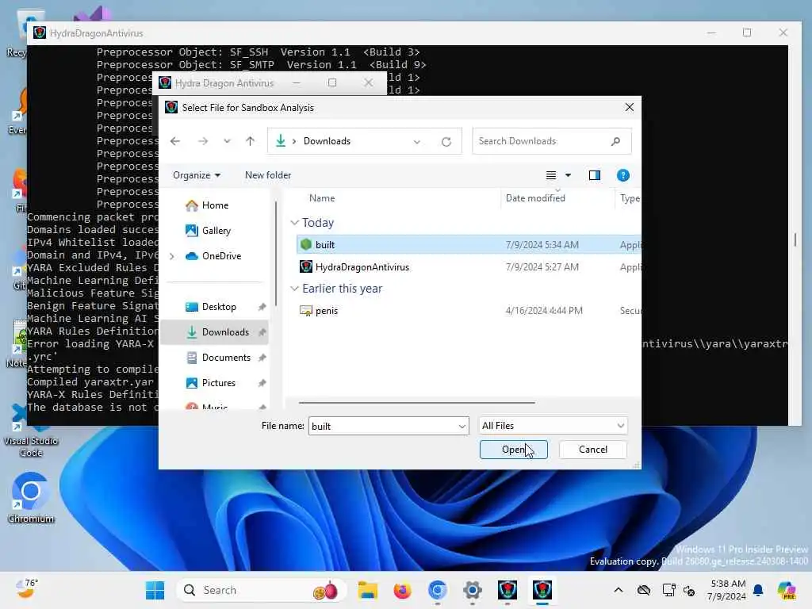Toggle the preview pane icon
This screenshot has height=609, width=812.
click(595, 175)
